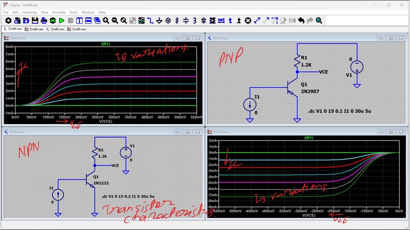Maximize the Draft5.asc child window
The image size is (410, 230).
pyautogui.click(x=391, y=38)
